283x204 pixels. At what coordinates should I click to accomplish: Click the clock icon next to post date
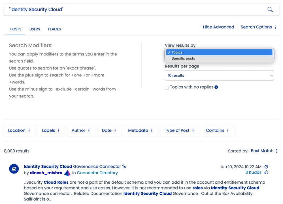click(266, 167)
